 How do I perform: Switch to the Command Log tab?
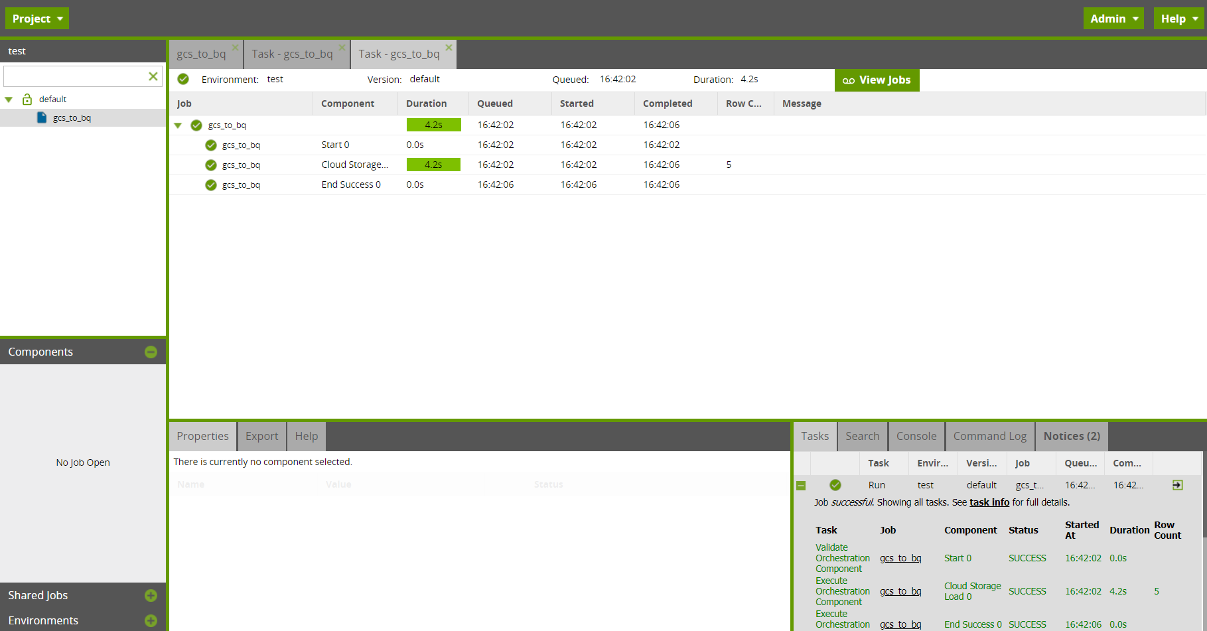point(990,437)
